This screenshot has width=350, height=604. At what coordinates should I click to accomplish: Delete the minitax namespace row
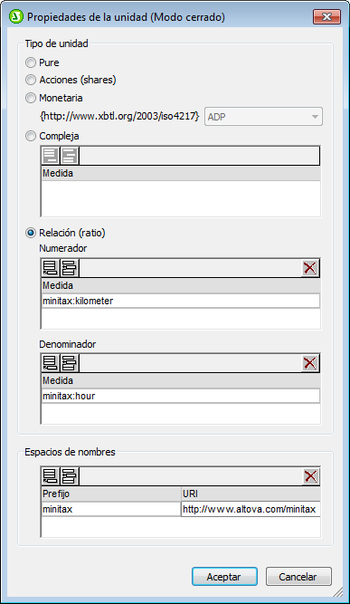point(310,476)
